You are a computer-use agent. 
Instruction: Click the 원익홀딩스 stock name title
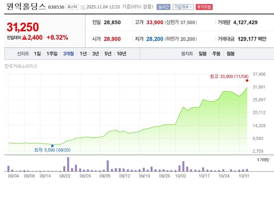point(27,5)
